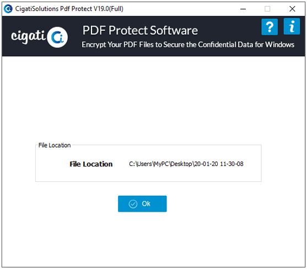Image resolution: width=307 pixels, height=269 pixels.
Task: Click the file path starting with C:\Users
Action: click(x=186, y=164)
